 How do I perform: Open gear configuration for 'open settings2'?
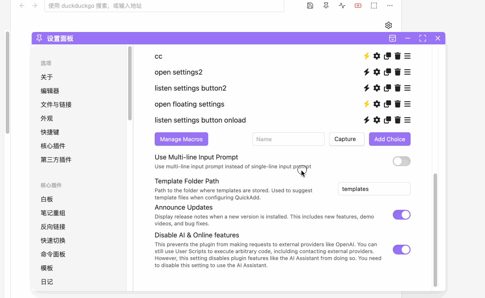[x=377, y=72]
